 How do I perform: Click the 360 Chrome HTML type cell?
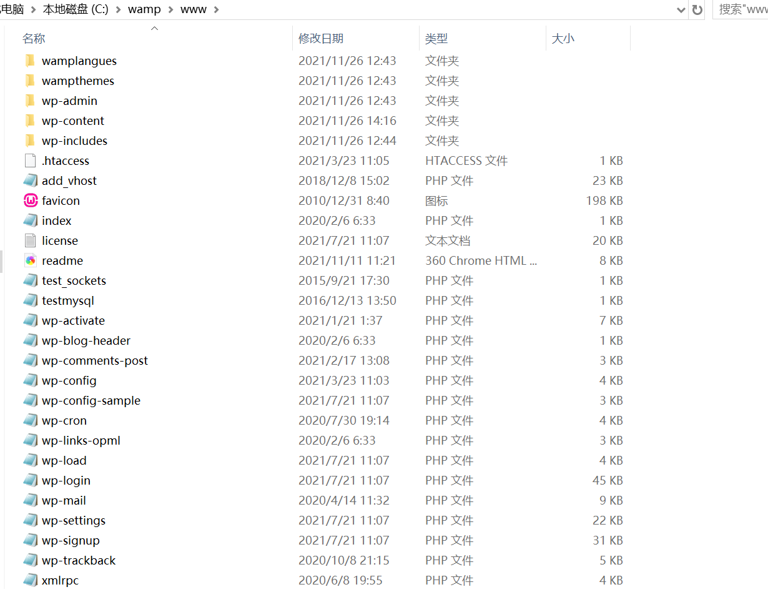tap(481, 260)
